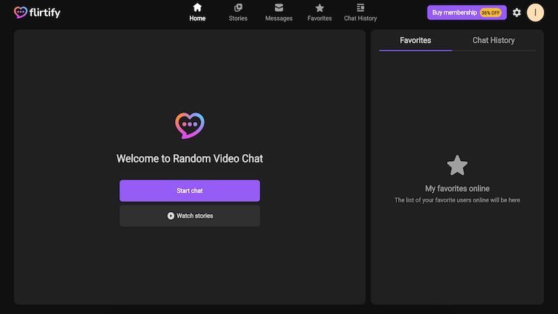Select the Messages label in top menu
Image resolution: width=558 pixels, height=314 pixels.
279,19
